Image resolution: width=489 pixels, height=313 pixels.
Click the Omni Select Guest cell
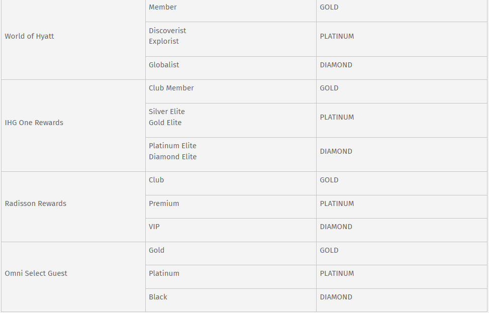[36, 273]
